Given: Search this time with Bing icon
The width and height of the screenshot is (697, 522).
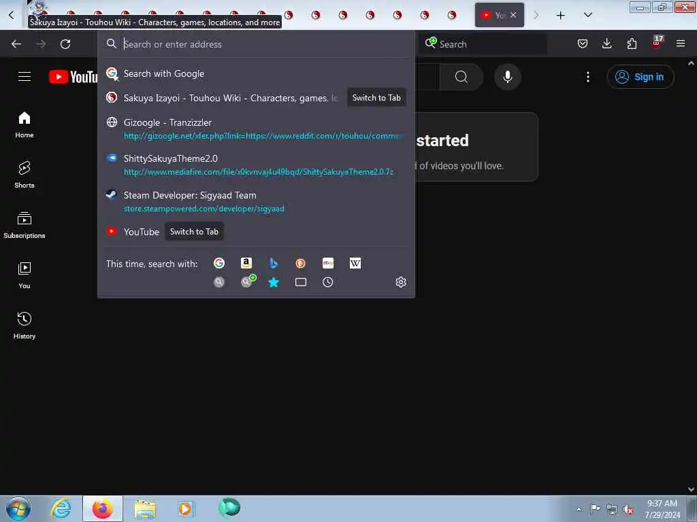Looking at the screenshot, I should click(x=274, y=263).
